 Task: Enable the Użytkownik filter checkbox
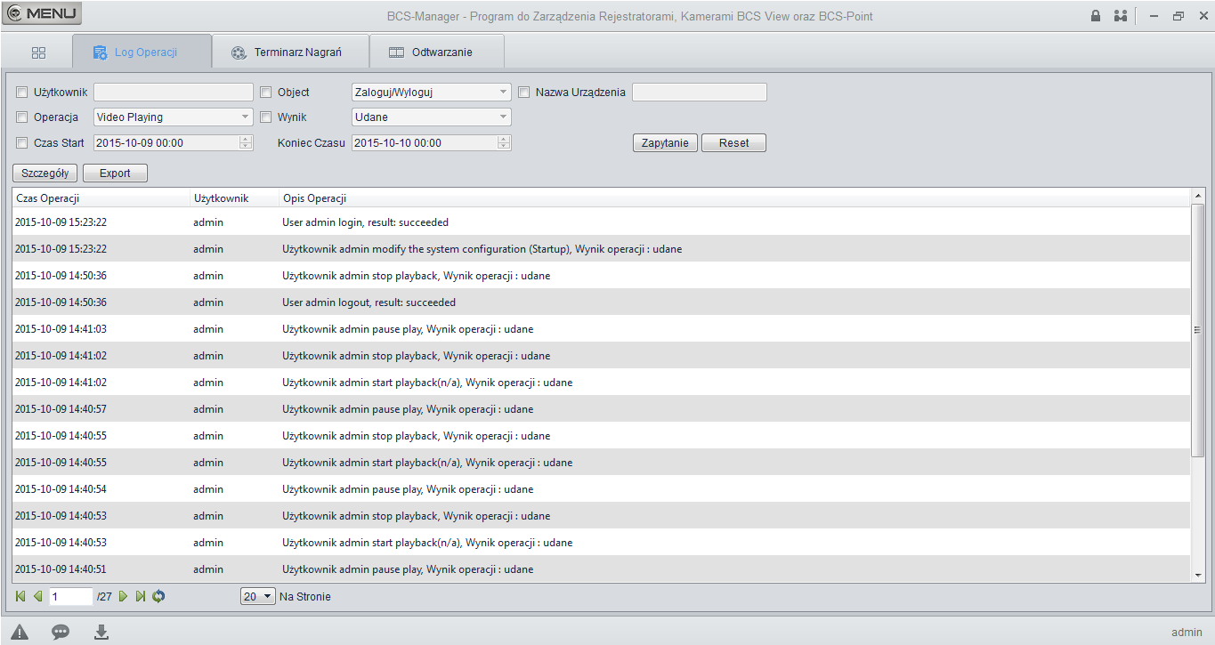pos(22,92)
